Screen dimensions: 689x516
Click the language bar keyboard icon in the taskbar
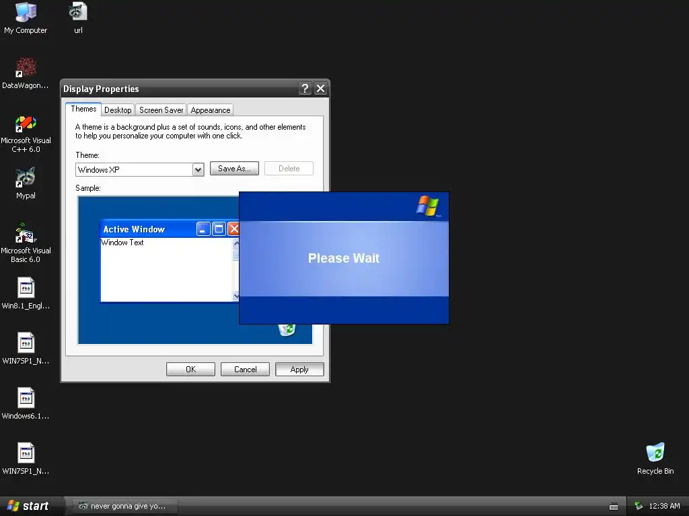[x=614, y=507]
